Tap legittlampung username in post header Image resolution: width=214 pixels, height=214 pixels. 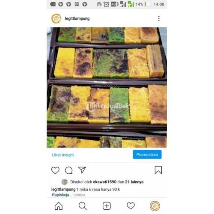click(x=77, y=18)
